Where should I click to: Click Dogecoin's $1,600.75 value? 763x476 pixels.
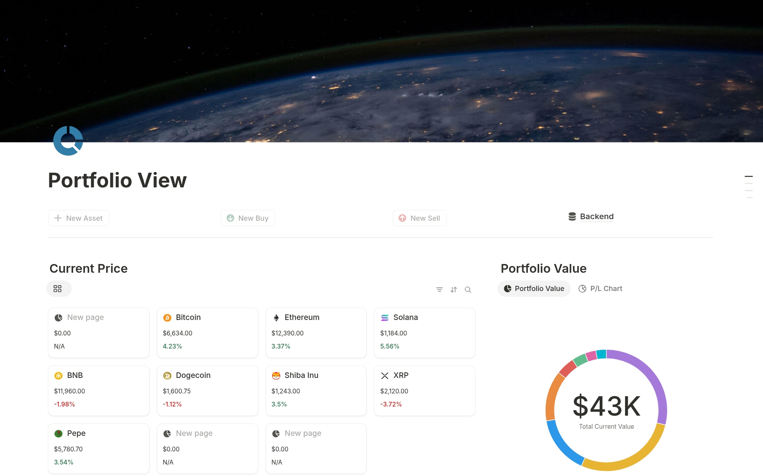pyautogui.click(x=177, y=391)
